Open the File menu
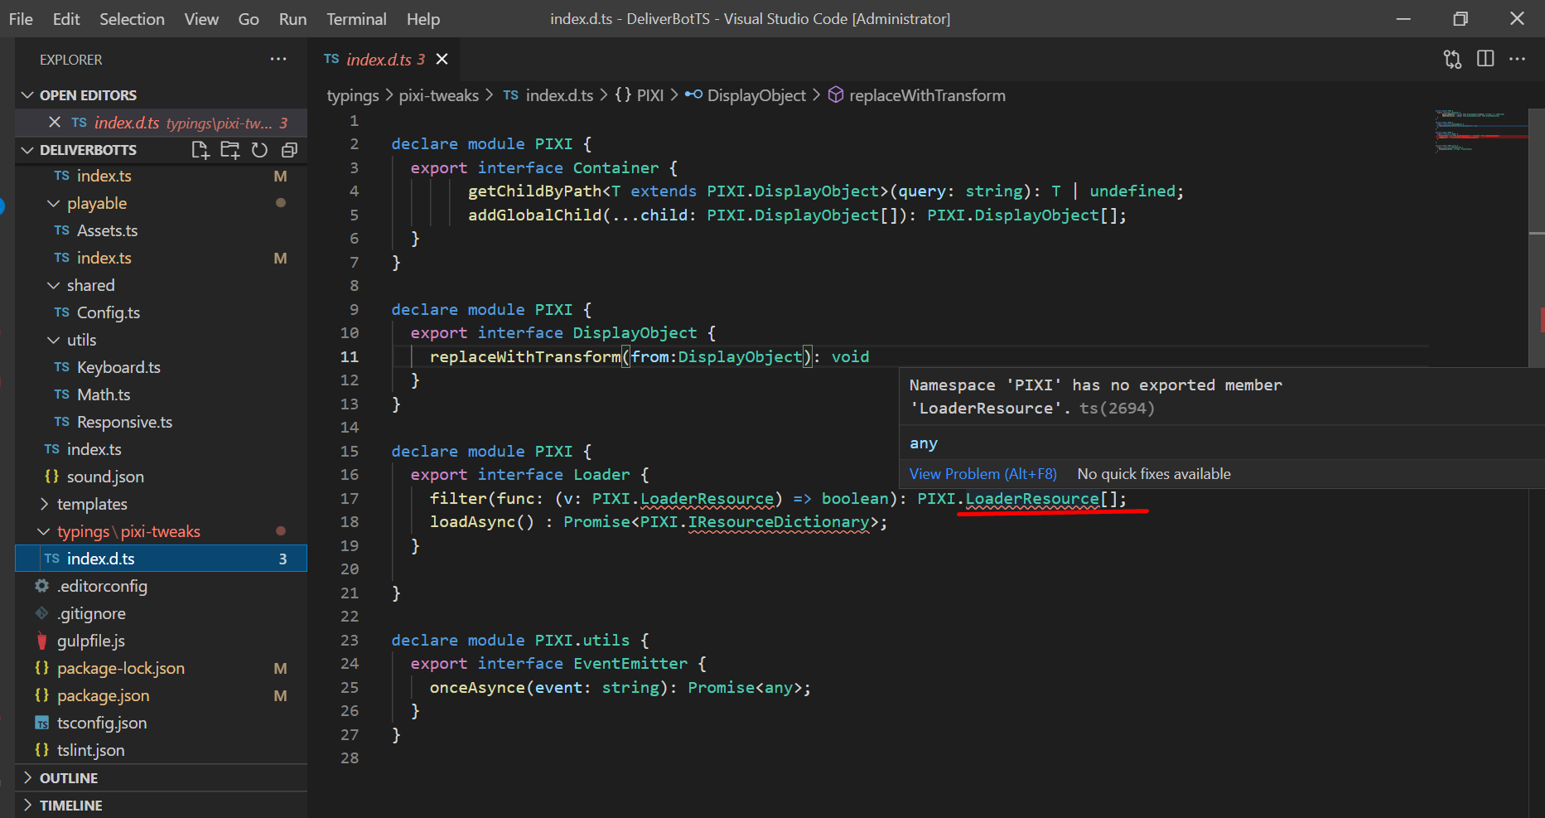The height and width of the screenshot is (818, 1545). [21, 18]
